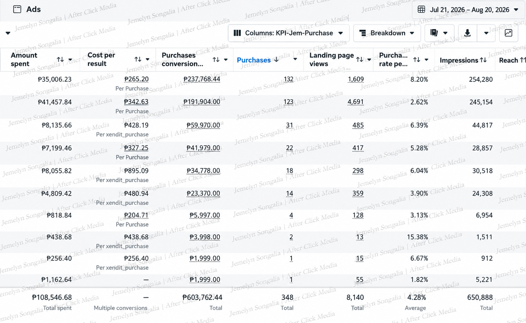The height and width of the screenshot is (323, 526).
Task: Click the Columns bars icon
Action: click(x=237, y=33)
